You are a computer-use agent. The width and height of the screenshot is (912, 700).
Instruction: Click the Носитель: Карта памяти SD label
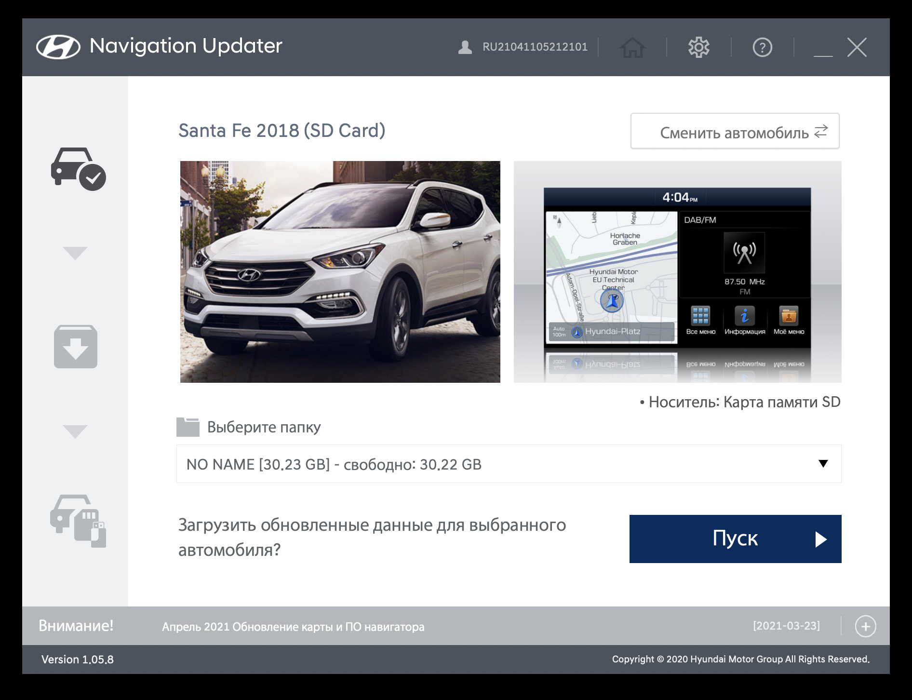coord(740,402)
